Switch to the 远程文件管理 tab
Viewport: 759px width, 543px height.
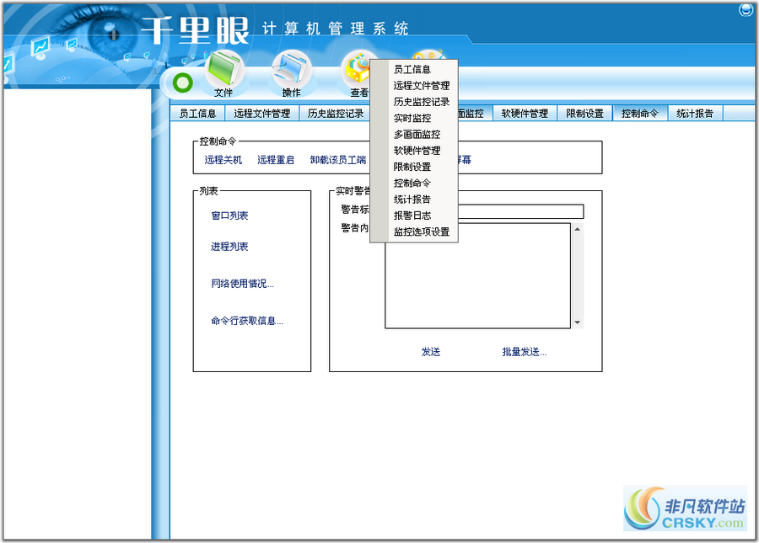[262, 114]
